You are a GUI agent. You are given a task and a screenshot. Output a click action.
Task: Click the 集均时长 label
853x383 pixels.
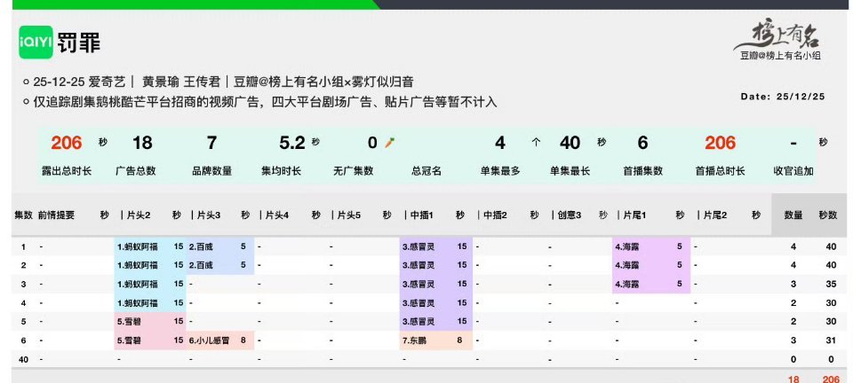click(281, 171)
